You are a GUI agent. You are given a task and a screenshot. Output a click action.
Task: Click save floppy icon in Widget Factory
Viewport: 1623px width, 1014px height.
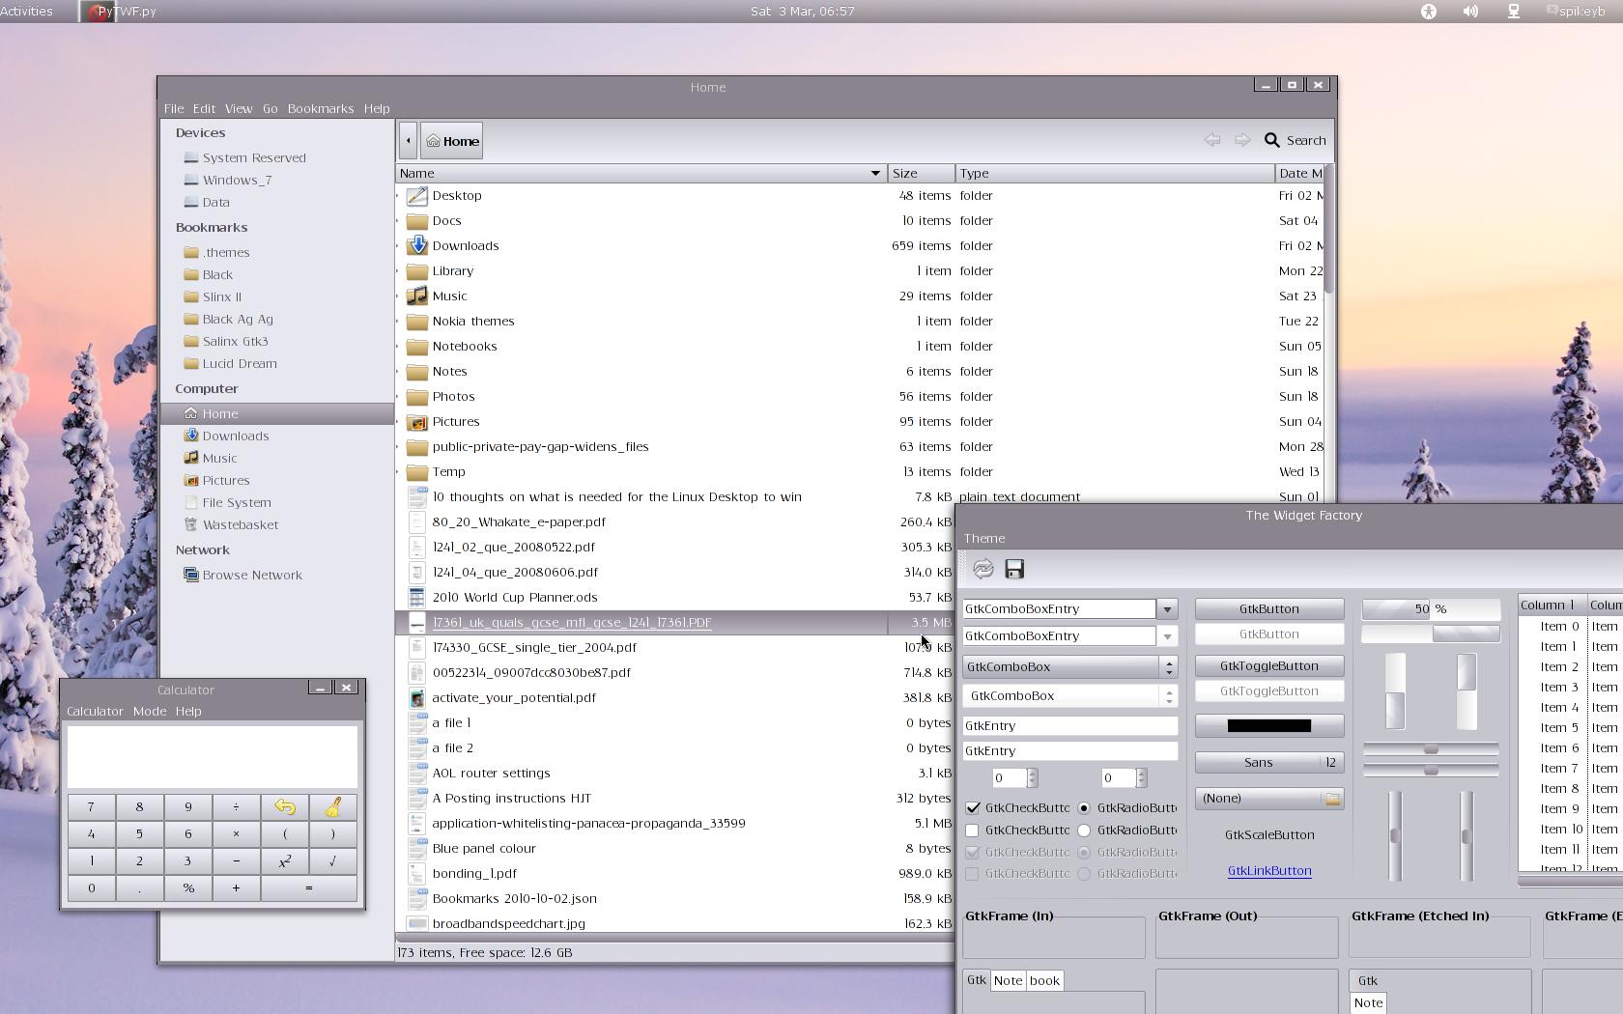(x=1013, y=569)
